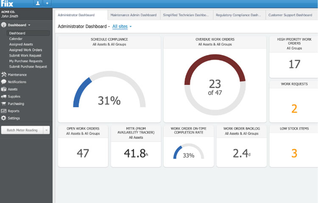Screen dimensions: 318x203
Task: Collapse the Dashboard section in sidebar
Action: click(x=20, y=25)
